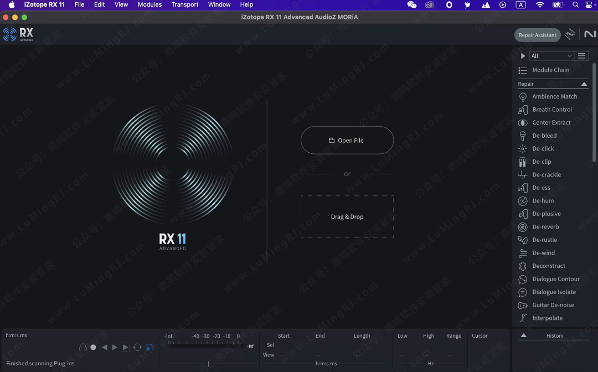The image size is (598, 372).
Task: Launch Guitar De-noise module
Action: coord(553,305)
